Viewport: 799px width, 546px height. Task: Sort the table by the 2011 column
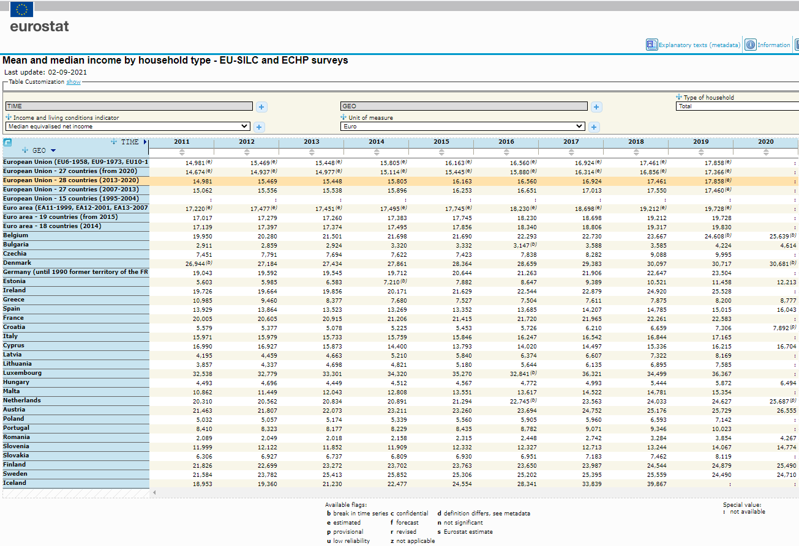pyautogui.click(x=182, y=152)
